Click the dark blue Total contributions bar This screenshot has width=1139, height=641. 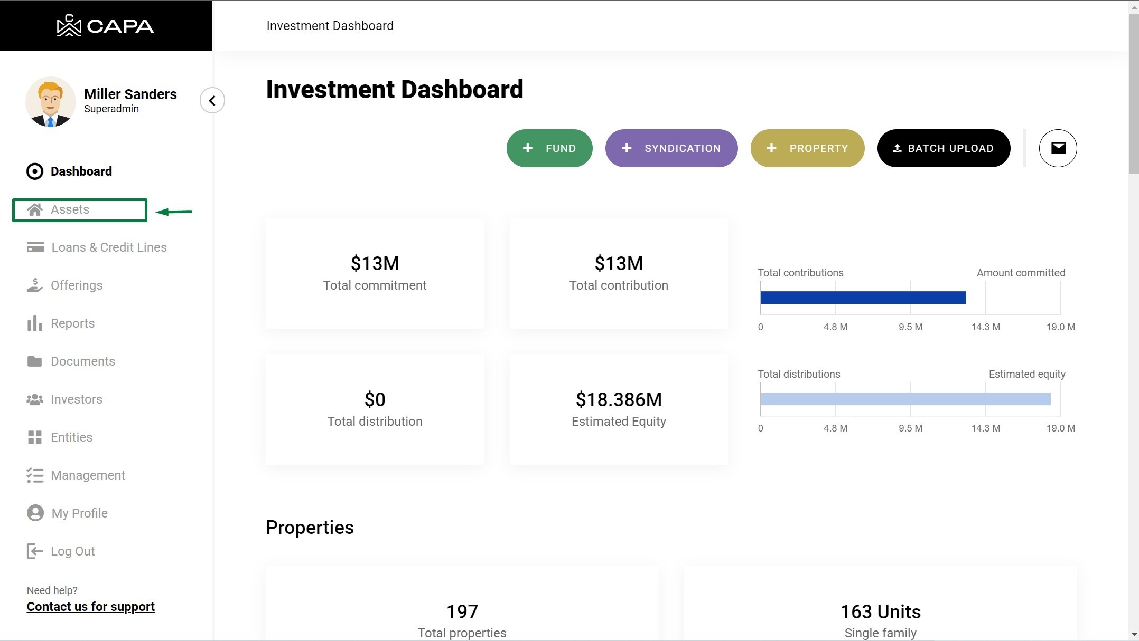coord(863,298)
